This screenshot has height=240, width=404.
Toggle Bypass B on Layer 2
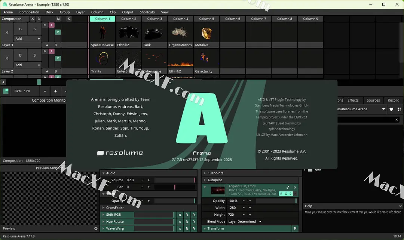(x=20, y=55)
